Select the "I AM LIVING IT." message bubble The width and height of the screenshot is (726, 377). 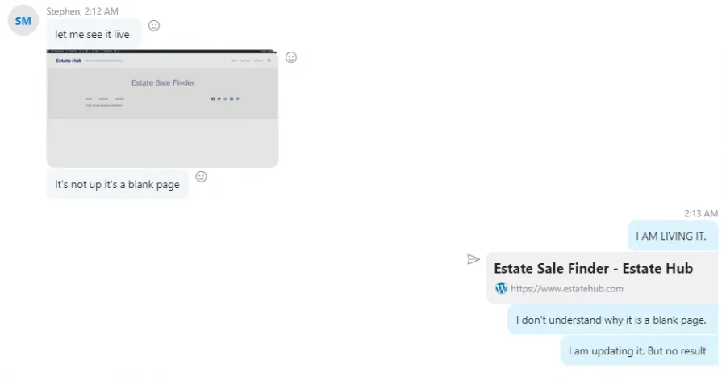tap(672, 237)
